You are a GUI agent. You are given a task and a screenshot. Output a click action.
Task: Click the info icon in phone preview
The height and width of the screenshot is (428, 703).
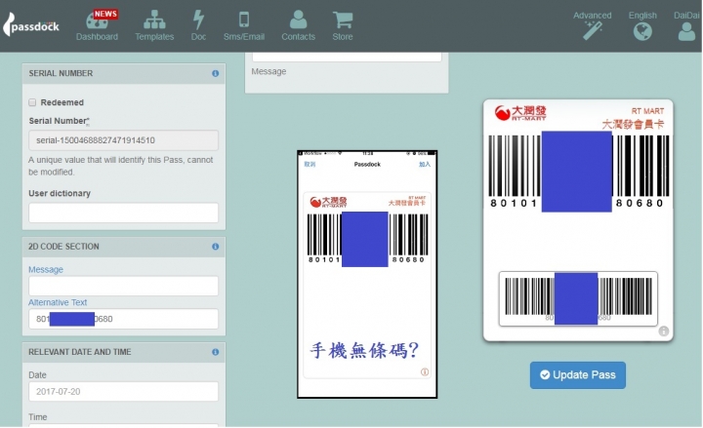424,372
